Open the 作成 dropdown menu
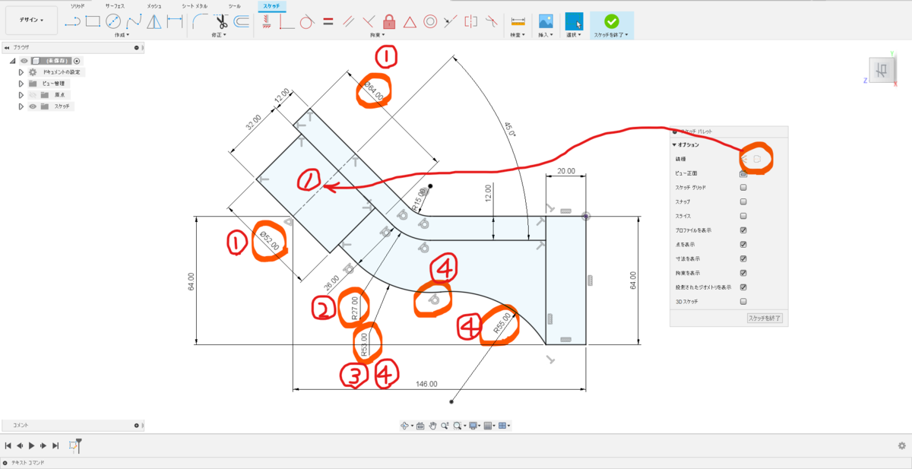 tap(122, 35)
